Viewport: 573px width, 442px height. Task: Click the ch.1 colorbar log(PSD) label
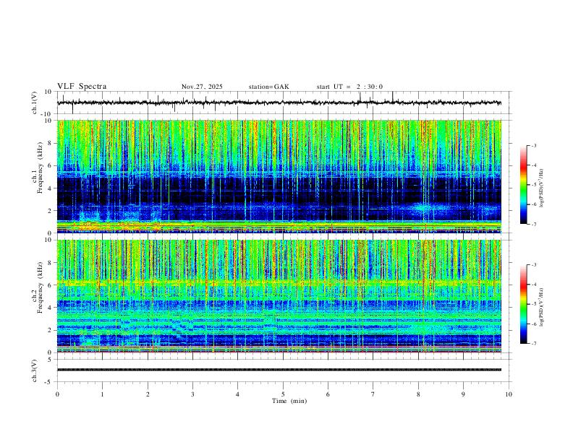click(541, 188)
